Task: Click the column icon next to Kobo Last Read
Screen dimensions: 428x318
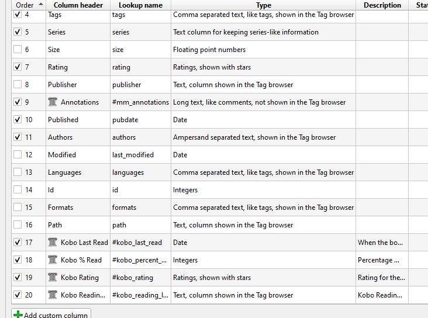Action: pyautogui.click(x=53, y=243)
